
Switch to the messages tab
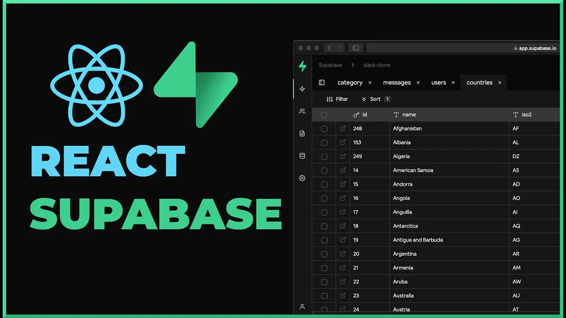point(397,83)
